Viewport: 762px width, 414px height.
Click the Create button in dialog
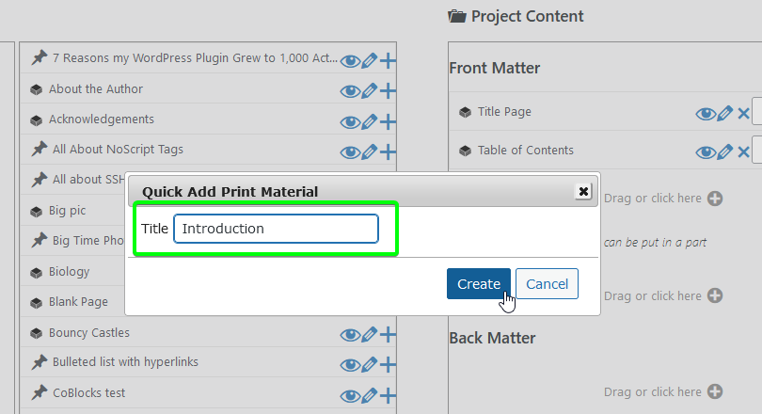[x=479, y=284]
